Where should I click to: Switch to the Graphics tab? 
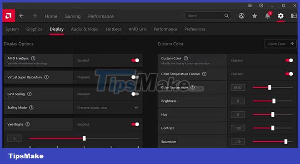click(x=34, y=29)
